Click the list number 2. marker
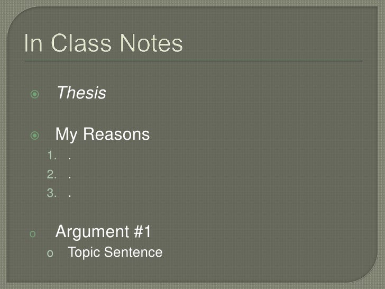Image resolution: width=385 pixels, height=289 pixels. [52, 176]
